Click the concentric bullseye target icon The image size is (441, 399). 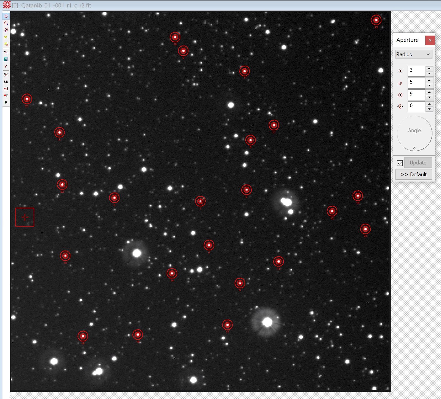coord(6,75)
